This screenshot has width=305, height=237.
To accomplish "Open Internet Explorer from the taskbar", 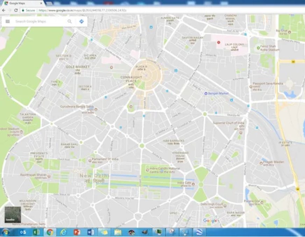I will coord(63,232).
